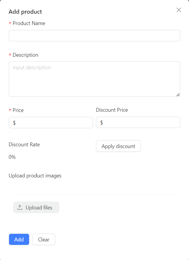Click the Discount Price label
This screenshot has height=260, width=189.
(112, 110)
